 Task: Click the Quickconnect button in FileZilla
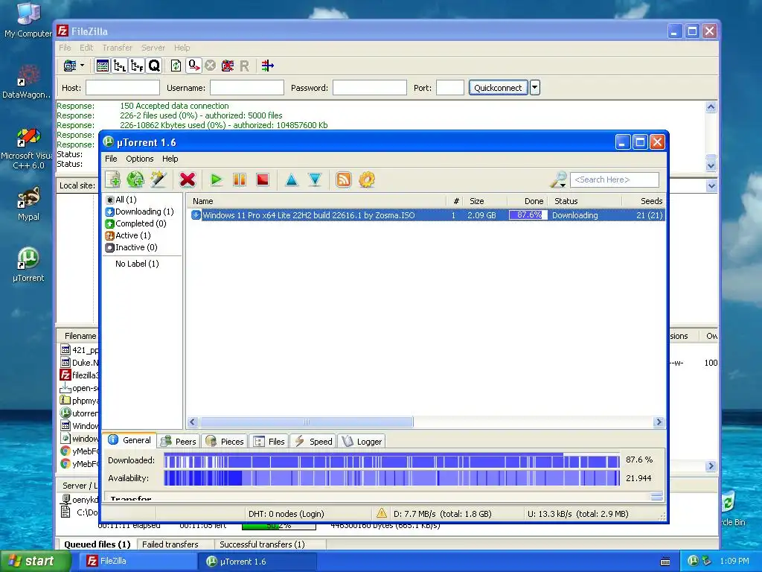pyautogui.click(x=498, y=88)
